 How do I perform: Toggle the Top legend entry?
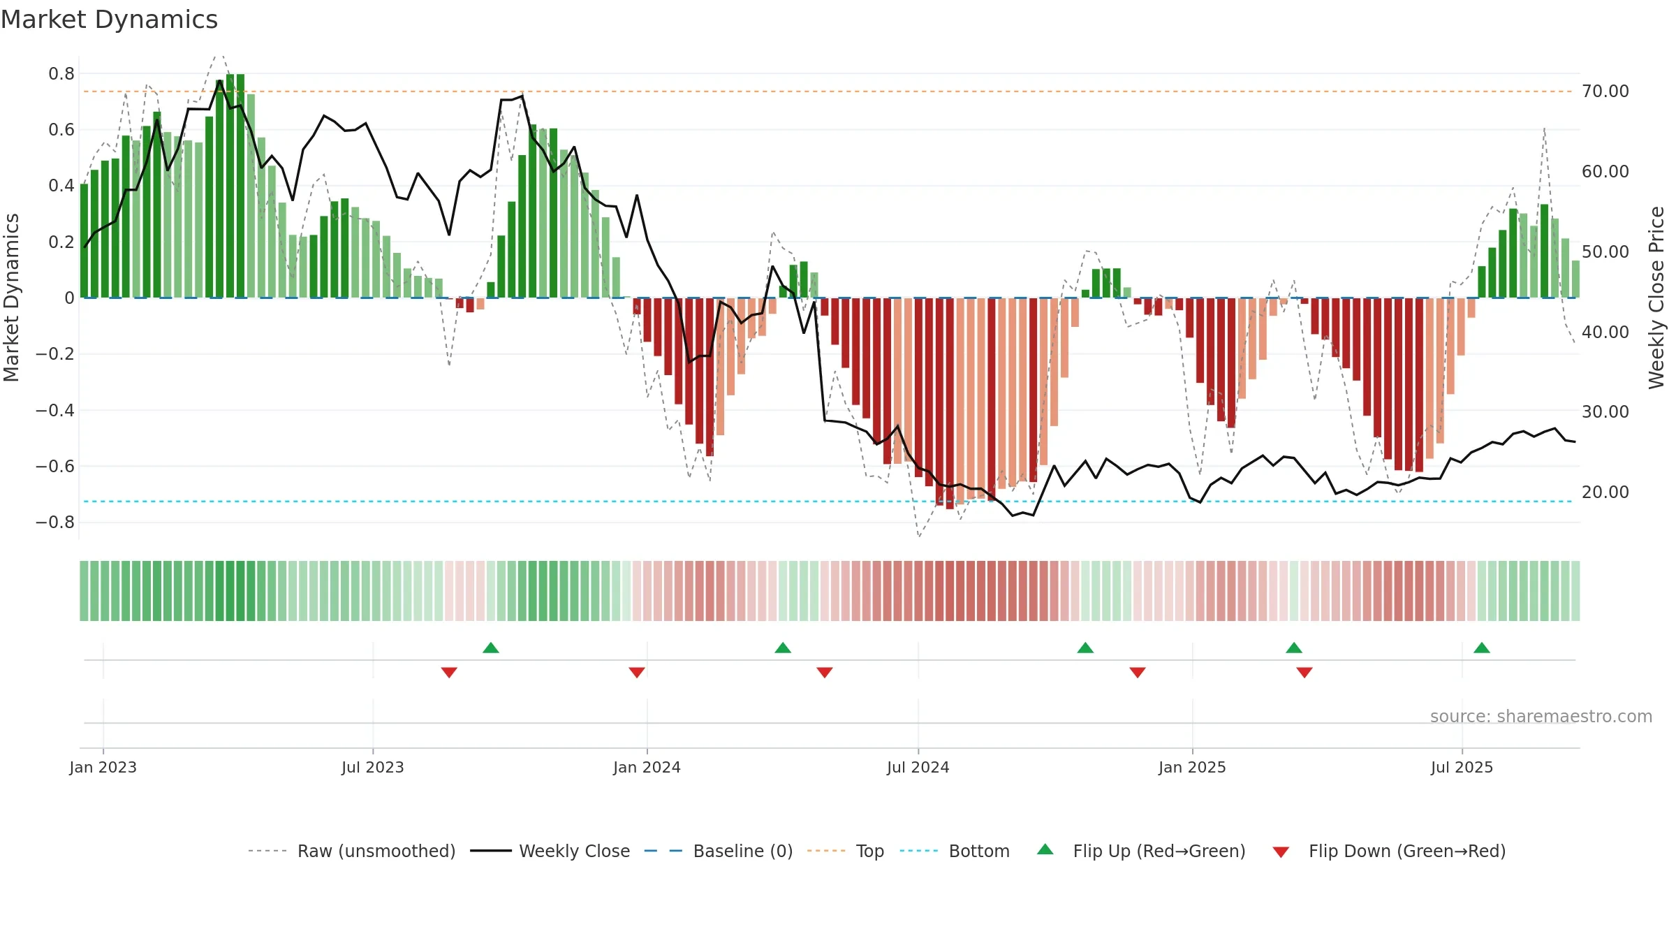coord(846,851)
